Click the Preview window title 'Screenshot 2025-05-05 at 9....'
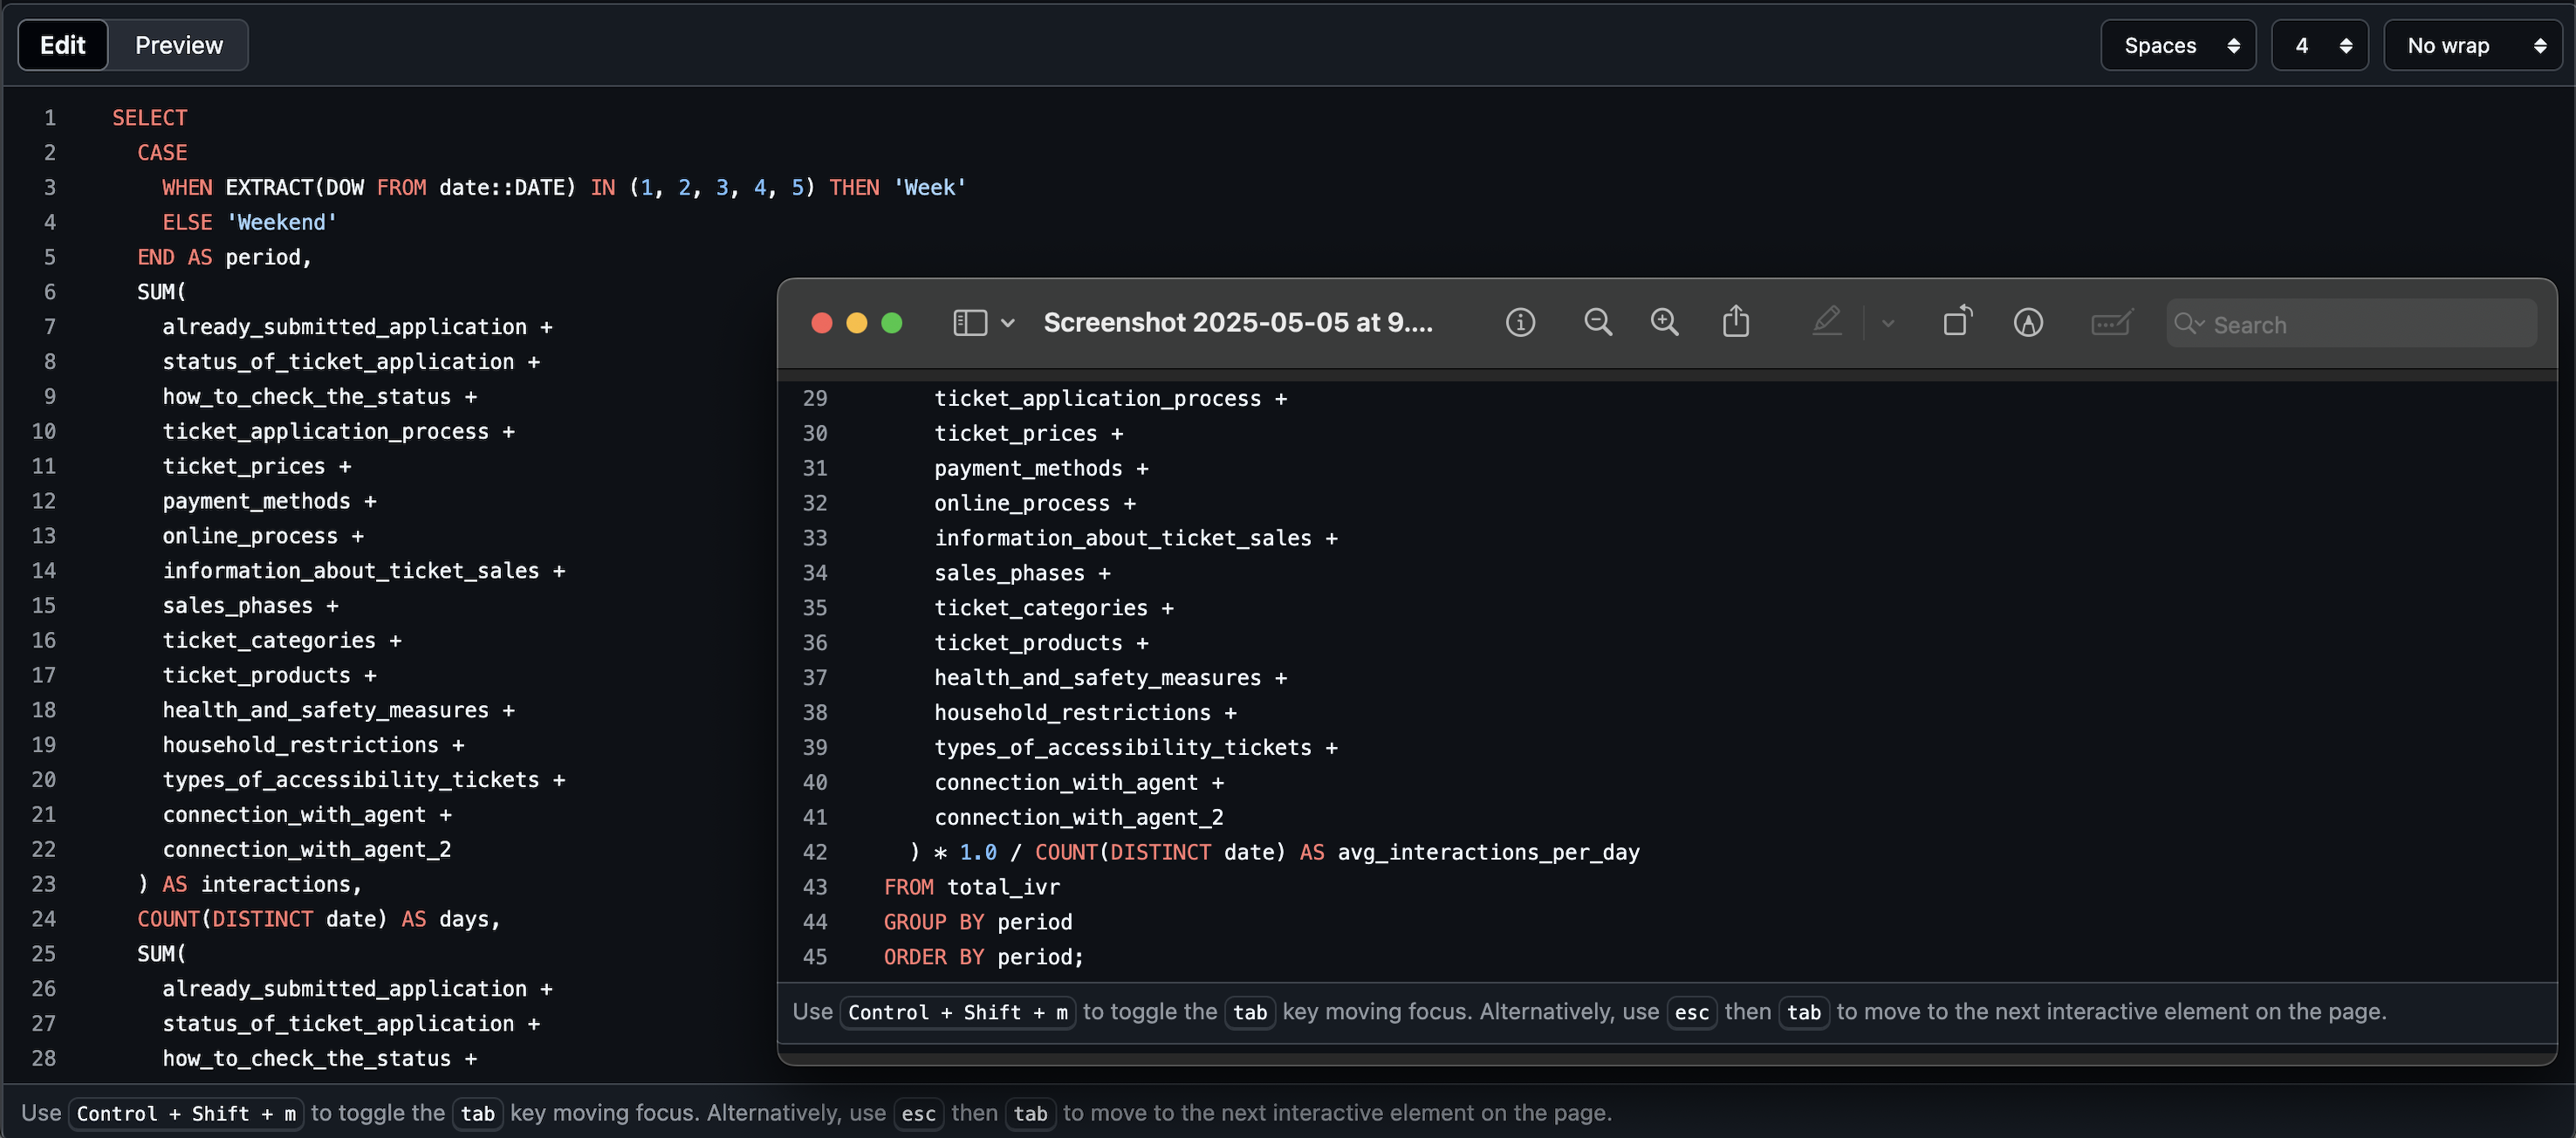The width and height of the screenshot is (2576, 1138). 1238,323
